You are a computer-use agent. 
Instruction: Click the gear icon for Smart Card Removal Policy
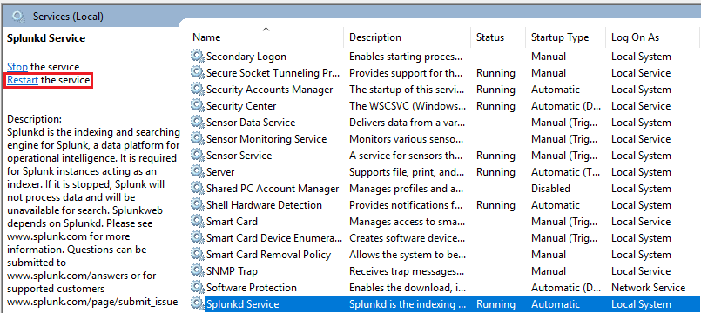point(197,254)
